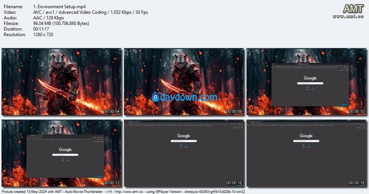369x194 pixels.
Task: Open the thumbnail frame stamped 00:00:16
Action: point(184,153)
